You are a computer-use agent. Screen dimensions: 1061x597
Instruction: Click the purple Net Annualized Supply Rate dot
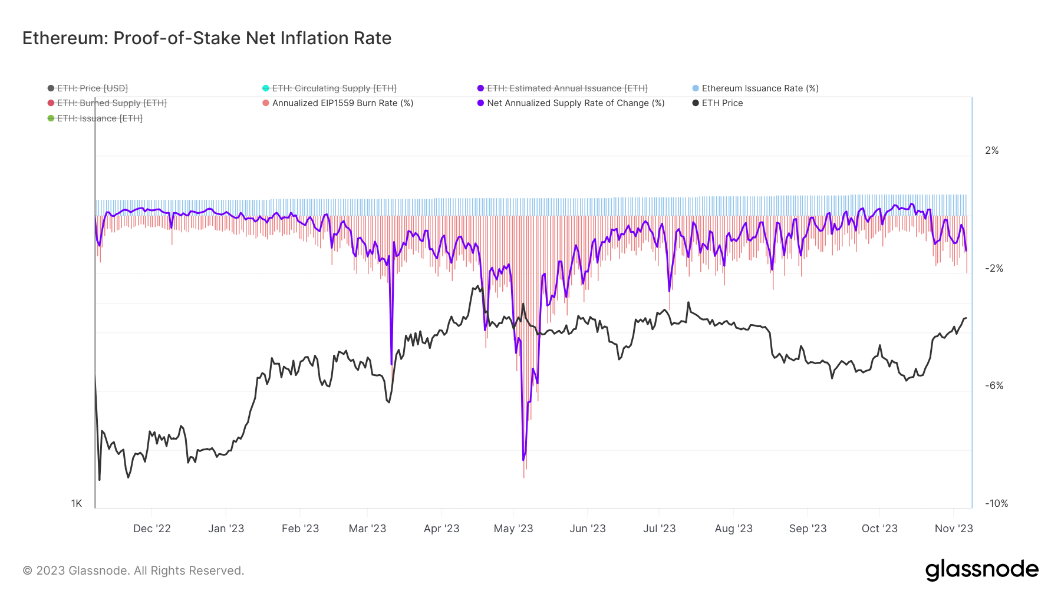pos(480,103)
